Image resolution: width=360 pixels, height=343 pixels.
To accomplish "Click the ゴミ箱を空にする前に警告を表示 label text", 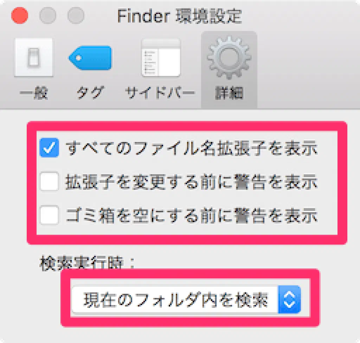I will tap(192, 215).
